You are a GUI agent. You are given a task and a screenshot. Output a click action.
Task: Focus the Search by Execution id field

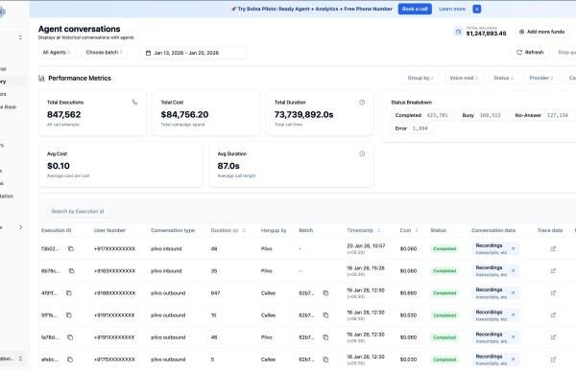point(79,211)
